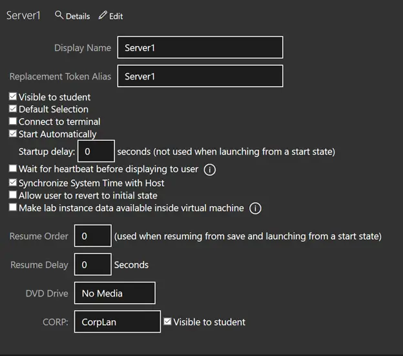The width and height of the screenshot is (403, 356).
Task: Open the CORP CorpLan network dropdown
Action: coord(118,322)
